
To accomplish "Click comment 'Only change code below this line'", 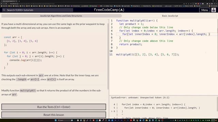I will pos(146,27).
